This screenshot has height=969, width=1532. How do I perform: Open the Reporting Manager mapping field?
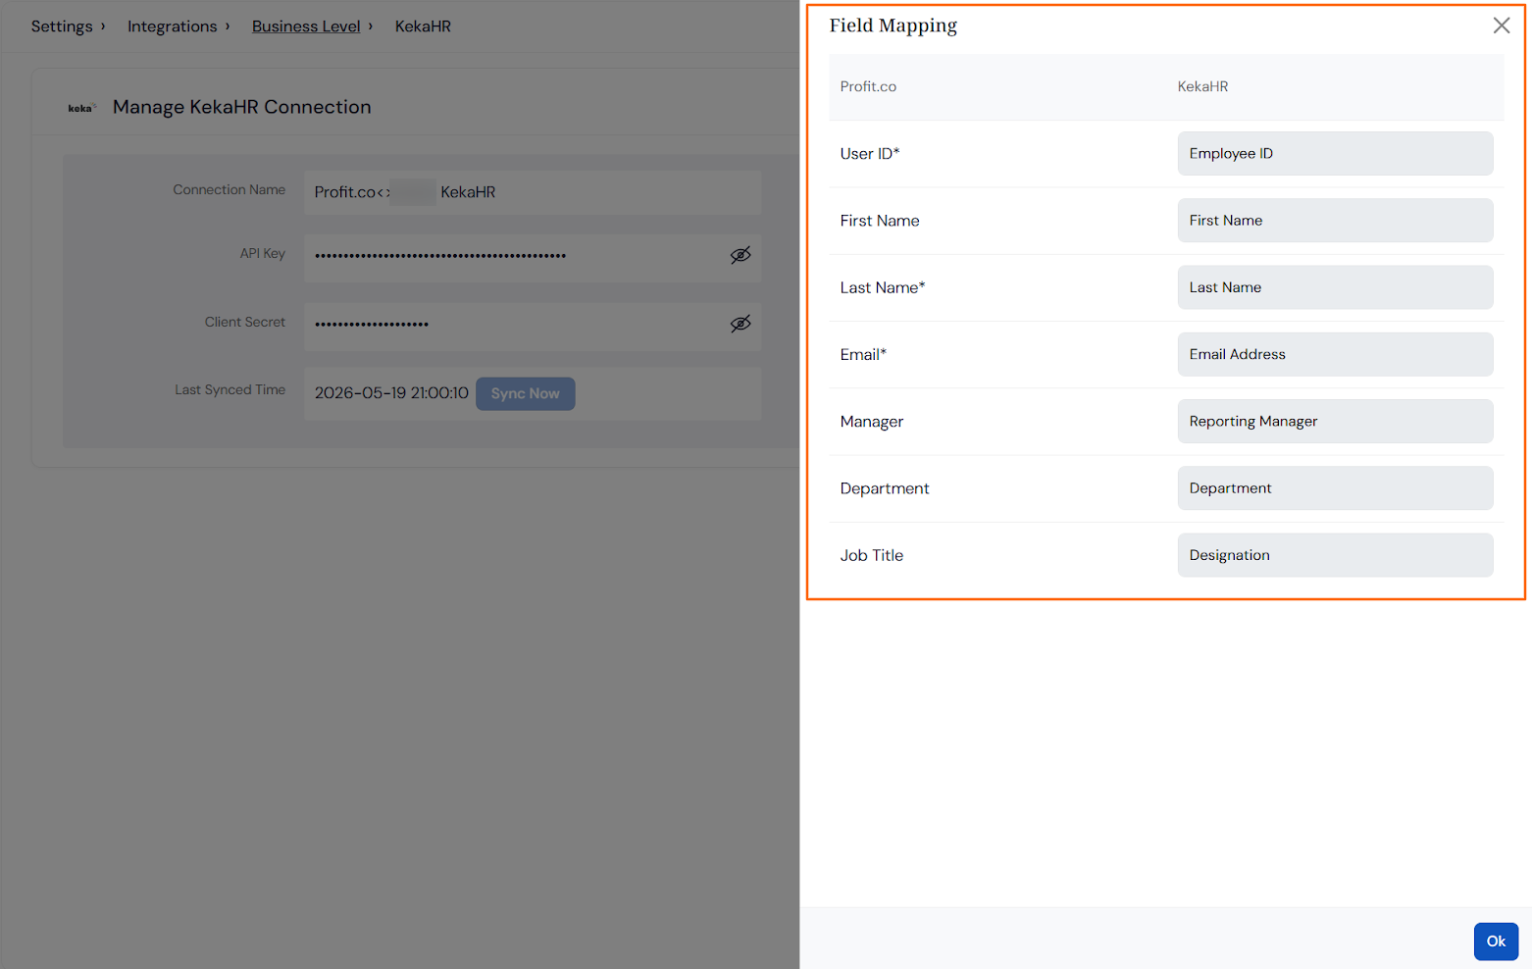pyautogui.click(x=1335, y=421)
